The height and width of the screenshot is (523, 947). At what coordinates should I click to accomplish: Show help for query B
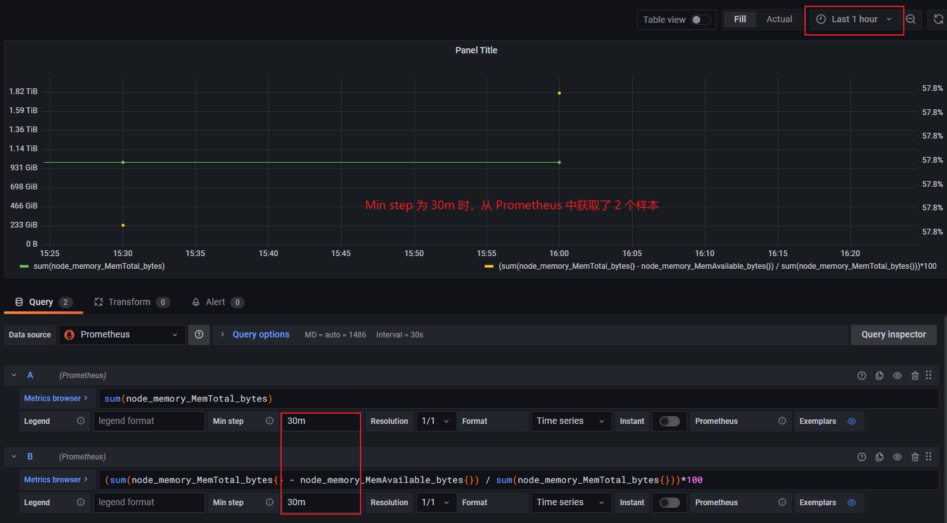[x=862, y=457]
